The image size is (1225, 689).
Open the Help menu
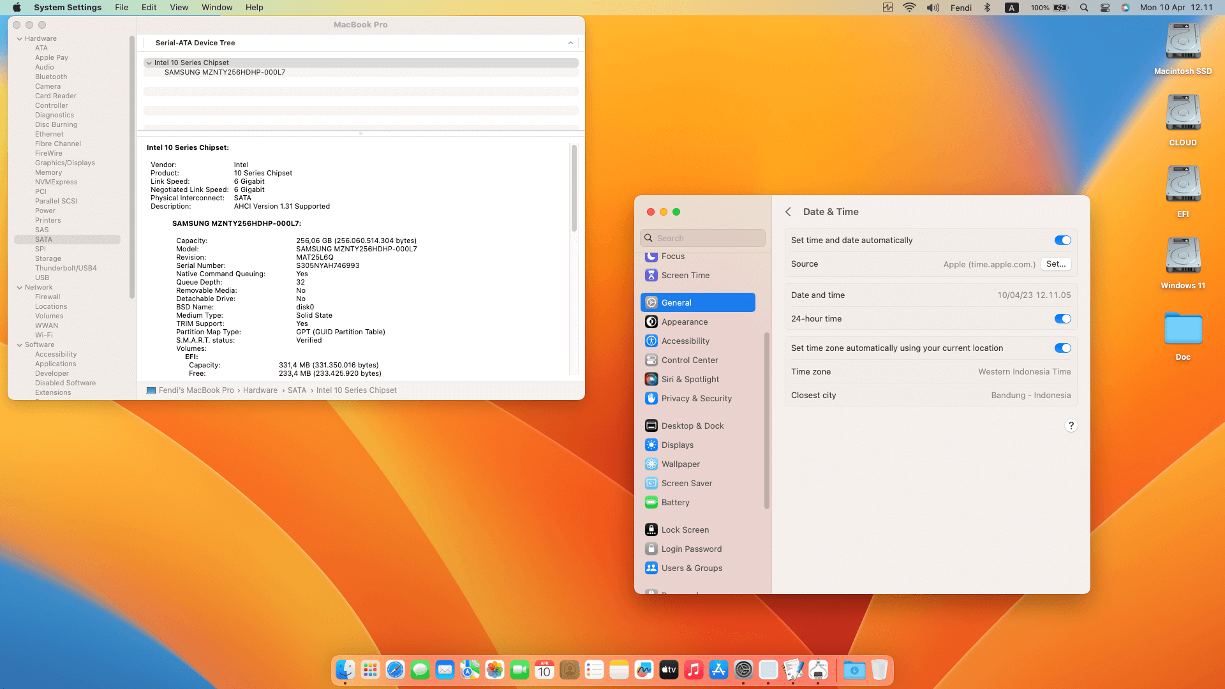pyautogui.click(x=254, y=8)
